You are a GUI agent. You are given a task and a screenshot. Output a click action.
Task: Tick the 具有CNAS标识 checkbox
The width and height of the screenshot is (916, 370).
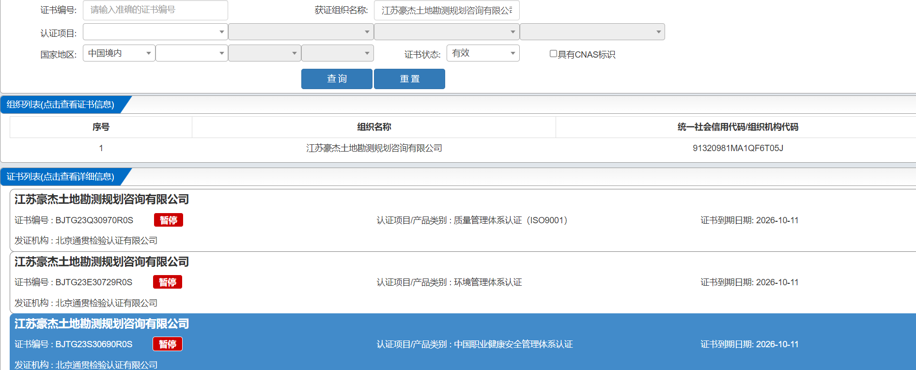coord(553,54)
